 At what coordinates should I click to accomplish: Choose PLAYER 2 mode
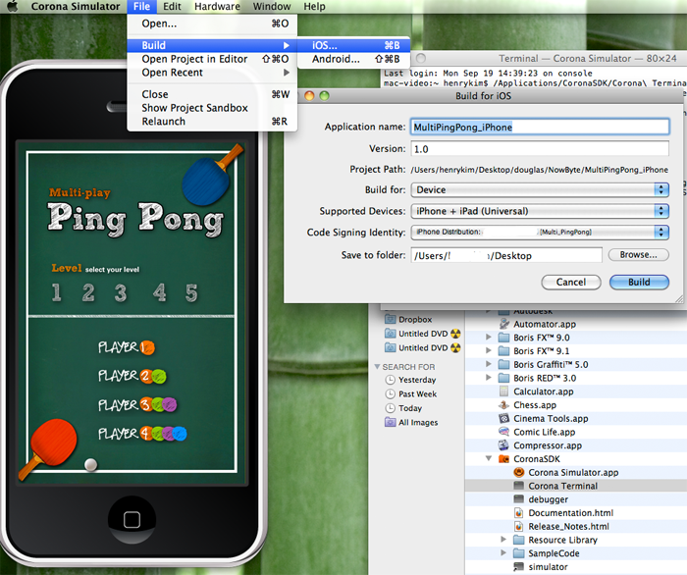tap(132, 376)
